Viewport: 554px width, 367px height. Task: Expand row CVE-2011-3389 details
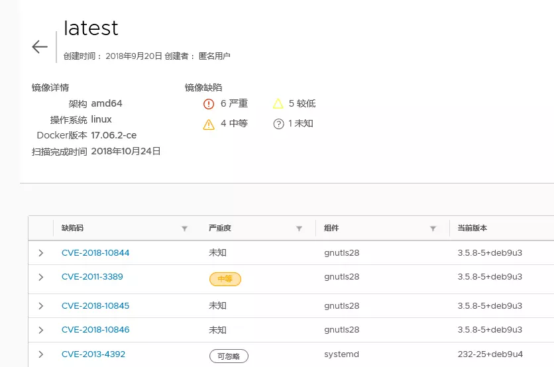coord(41,277)
